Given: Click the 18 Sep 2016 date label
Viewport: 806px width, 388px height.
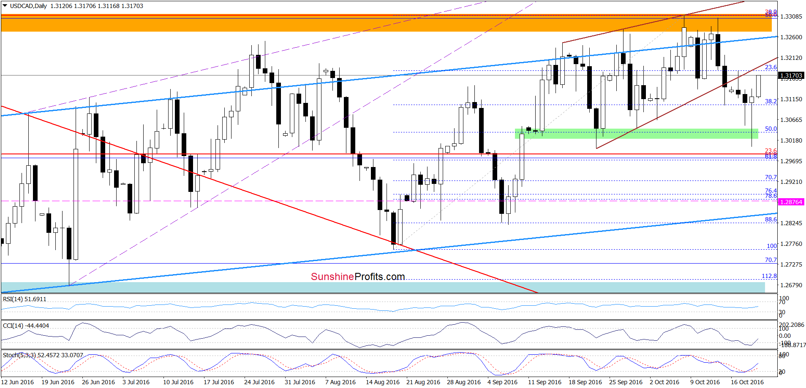Looking at the screenshot, I should pos(585,382).
